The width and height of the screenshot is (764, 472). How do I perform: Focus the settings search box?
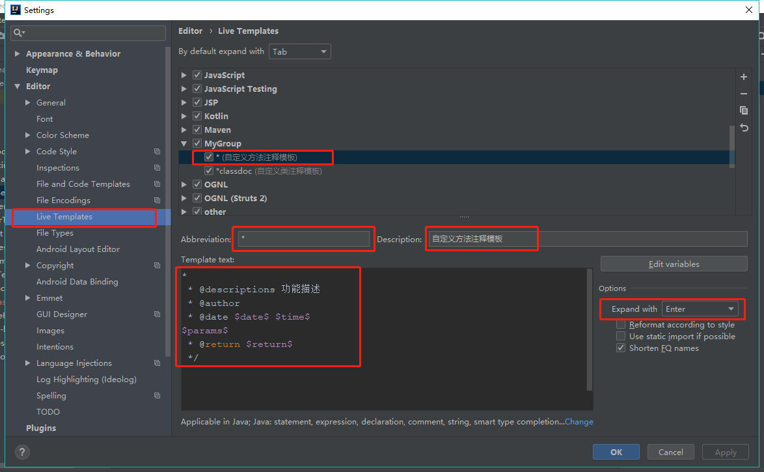tap(89, 33)
